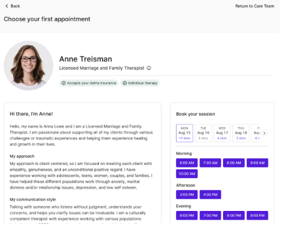Book the 6:00 AM morning slot
281x226 pixels.
coord(187,163)
